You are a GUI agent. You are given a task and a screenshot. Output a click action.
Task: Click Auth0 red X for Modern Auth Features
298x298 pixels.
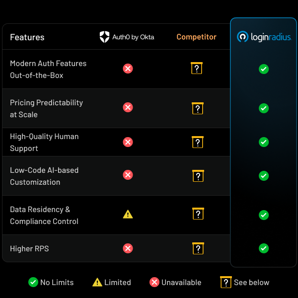pos(128,69)
